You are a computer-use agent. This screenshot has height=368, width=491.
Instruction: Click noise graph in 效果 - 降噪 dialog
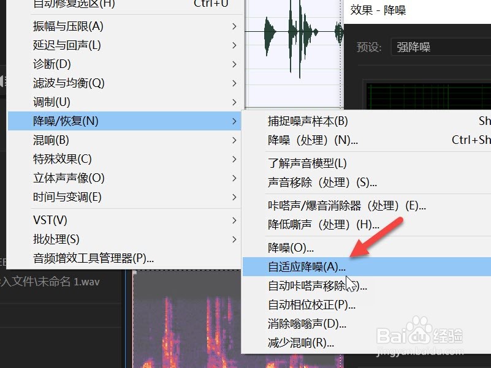pyautogui.click(x=428, y=96)
